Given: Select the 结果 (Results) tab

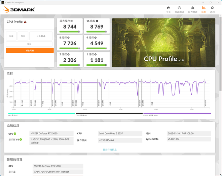Looking at the screenshot, I should tap(203, 9).
